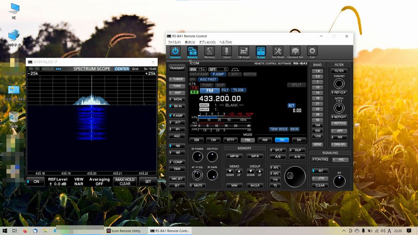The image size is (418, 235).
Task: Adjust the RF POWER knob
Action: point(198,157)
